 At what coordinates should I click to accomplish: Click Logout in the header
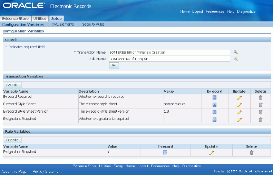coord(198,11)
